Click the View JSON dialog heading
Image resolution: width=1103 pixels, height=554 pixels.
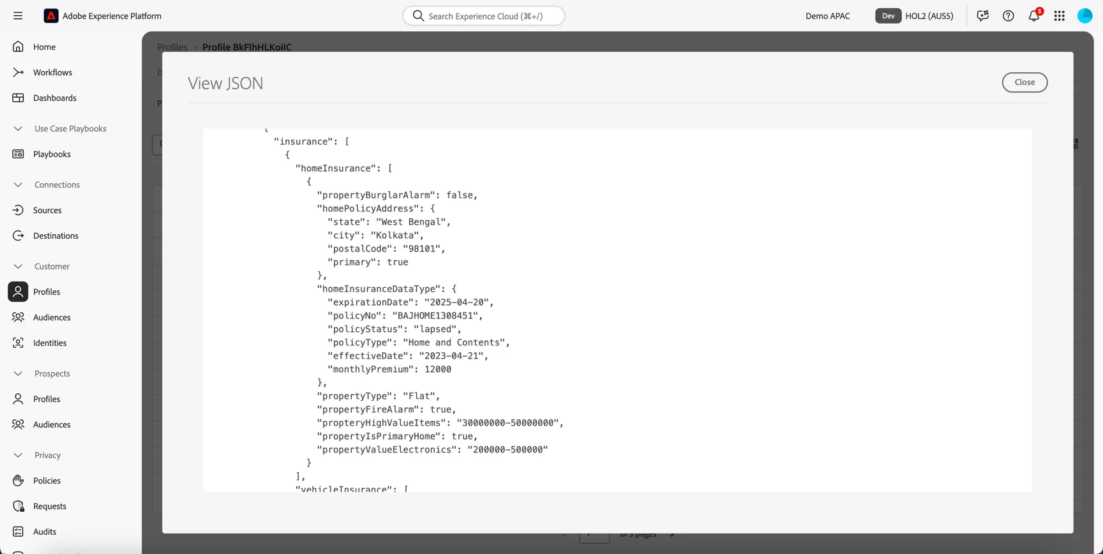[225, 83]
